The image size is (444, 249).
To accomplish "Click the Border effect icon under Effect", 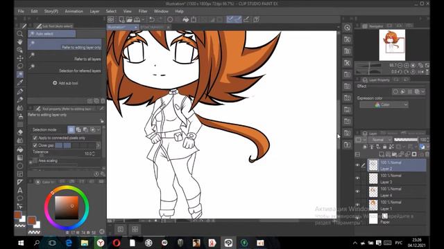I will click(395, 91).
